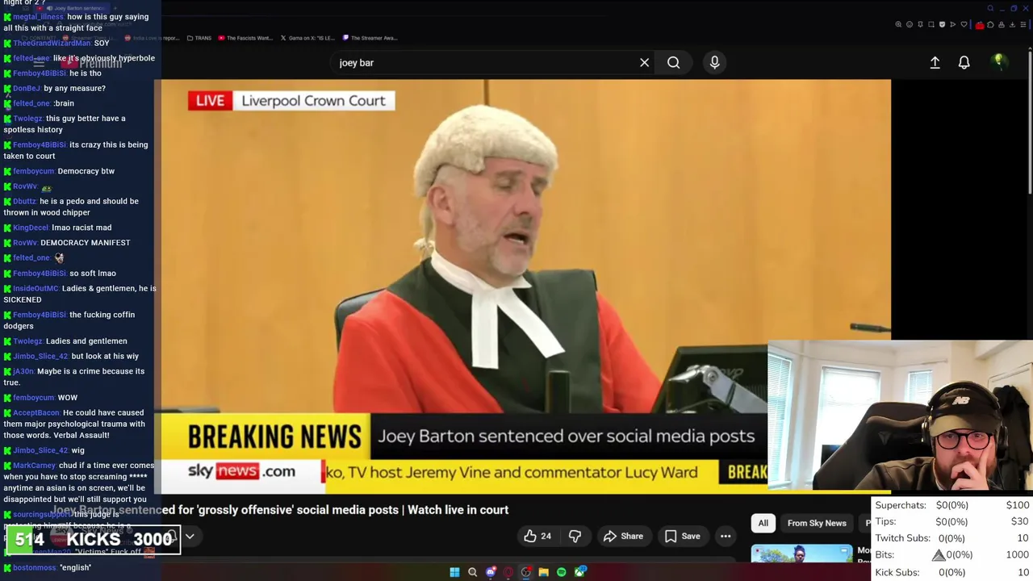1033x581 pixels.
Task: Open YouTube notifications bell
Action: tap(964, 62)
